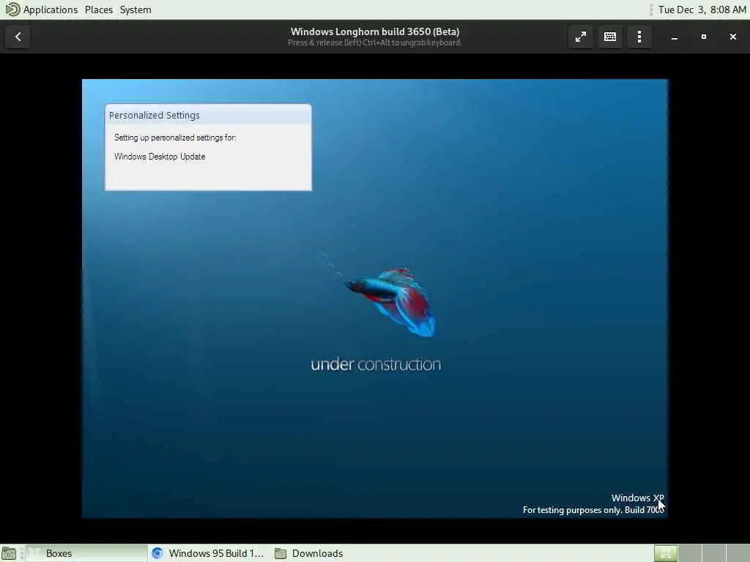
Task: Switch to the Downloads taskbar window
Action: [x=309, y=553]
